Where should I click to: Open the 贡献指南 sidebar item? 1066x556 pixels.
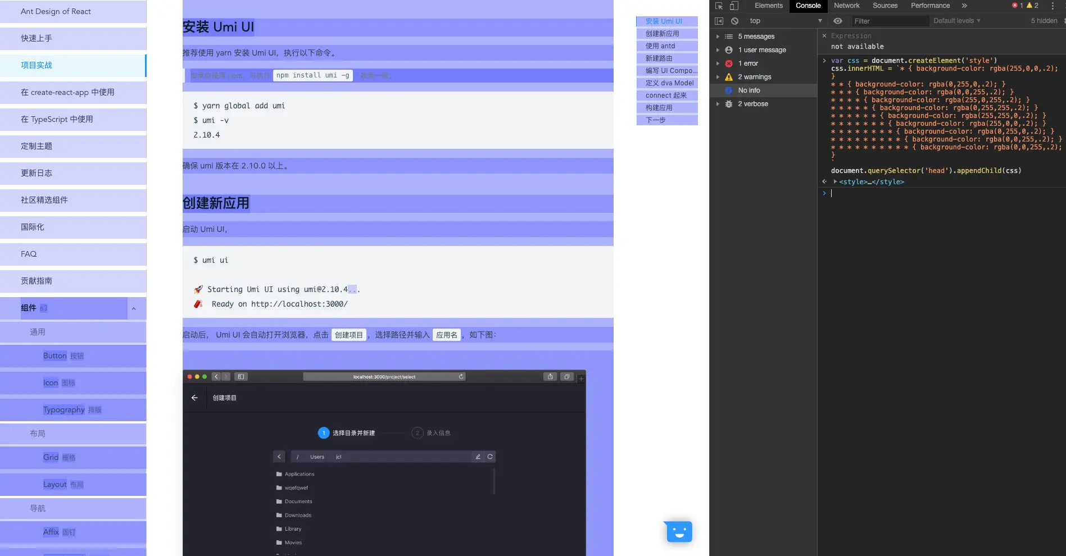[x=73, y=281]
